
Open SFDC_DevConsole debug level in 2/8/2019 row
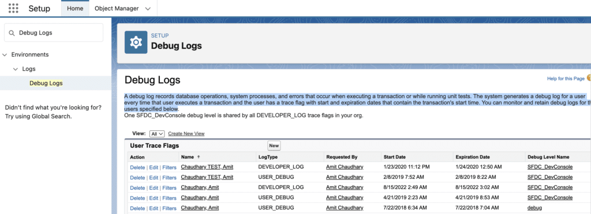[550, 177]
